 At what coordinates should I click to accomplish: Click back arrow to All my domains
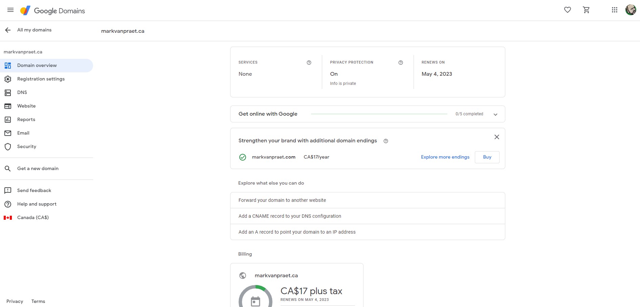pos(8,30)
